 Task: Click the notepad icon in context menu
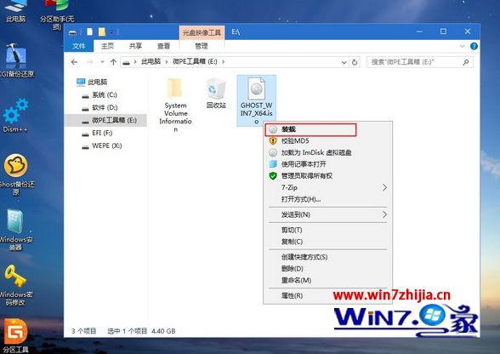click(273, 164)
